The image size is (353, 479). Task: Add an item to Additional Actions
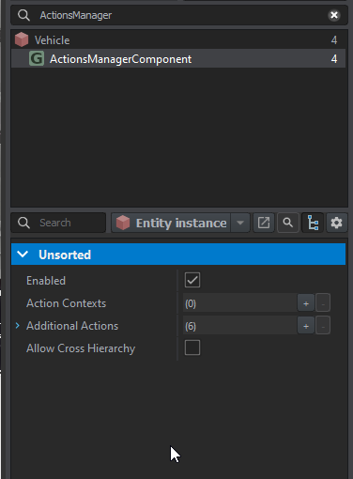point(306,326)
